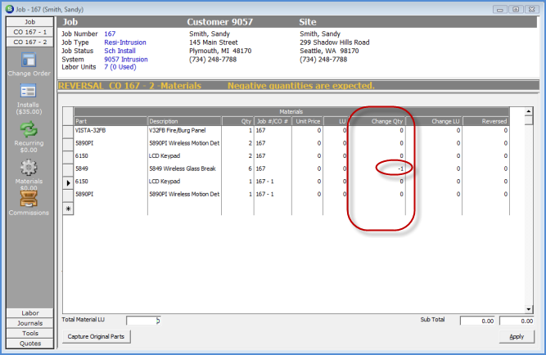
Task: Click the 145 Main Street customer address
Action: [x=214, y=43]
